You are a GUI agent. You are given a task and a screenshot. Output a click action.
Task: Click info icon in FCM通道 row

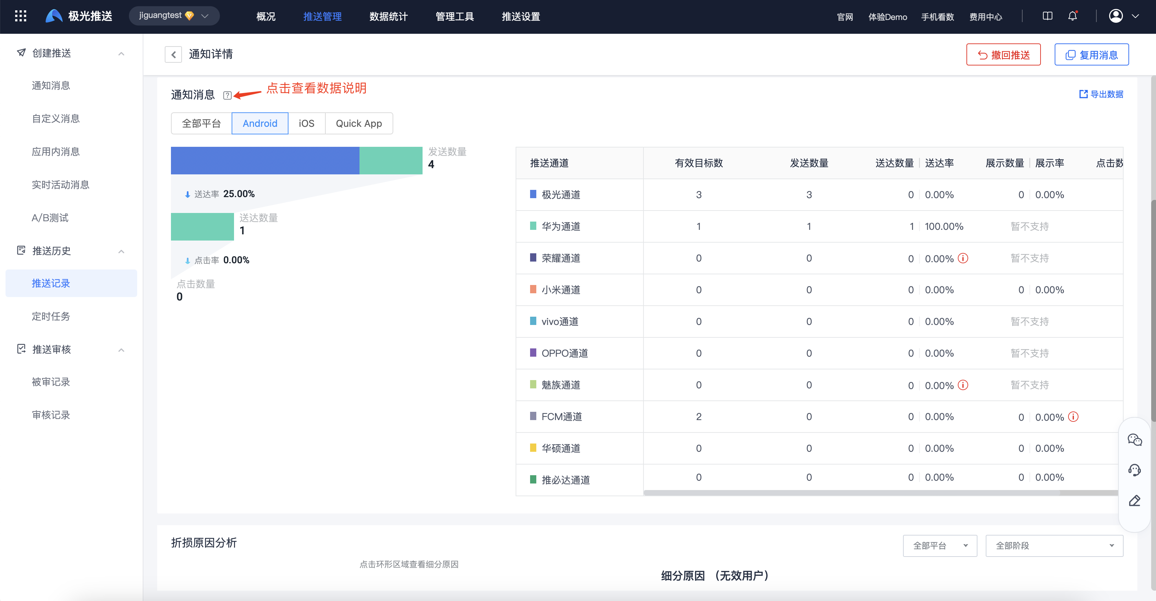[1073, 417]
